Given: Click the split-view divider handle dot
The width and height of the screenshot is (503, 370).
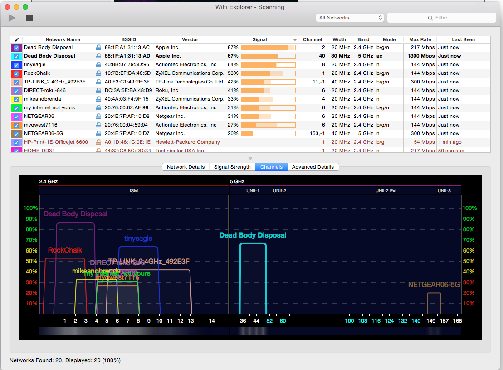Looking at the screenshot, I should point(250,158).
